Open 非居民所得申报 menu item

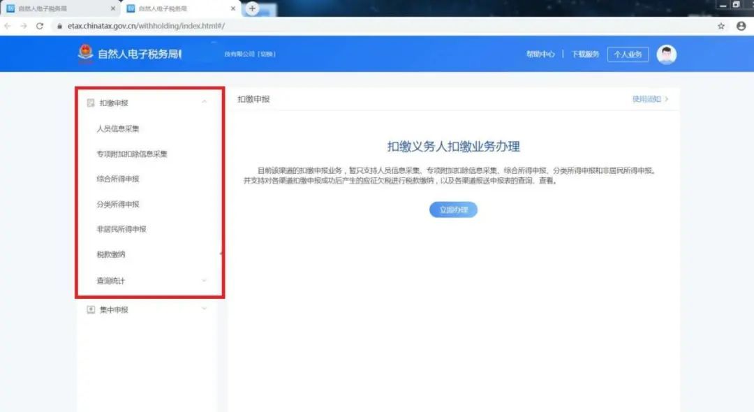click(x=121, y=229)
